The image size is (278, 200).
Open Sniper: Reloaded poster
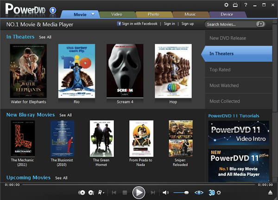[x=181, y=139]
